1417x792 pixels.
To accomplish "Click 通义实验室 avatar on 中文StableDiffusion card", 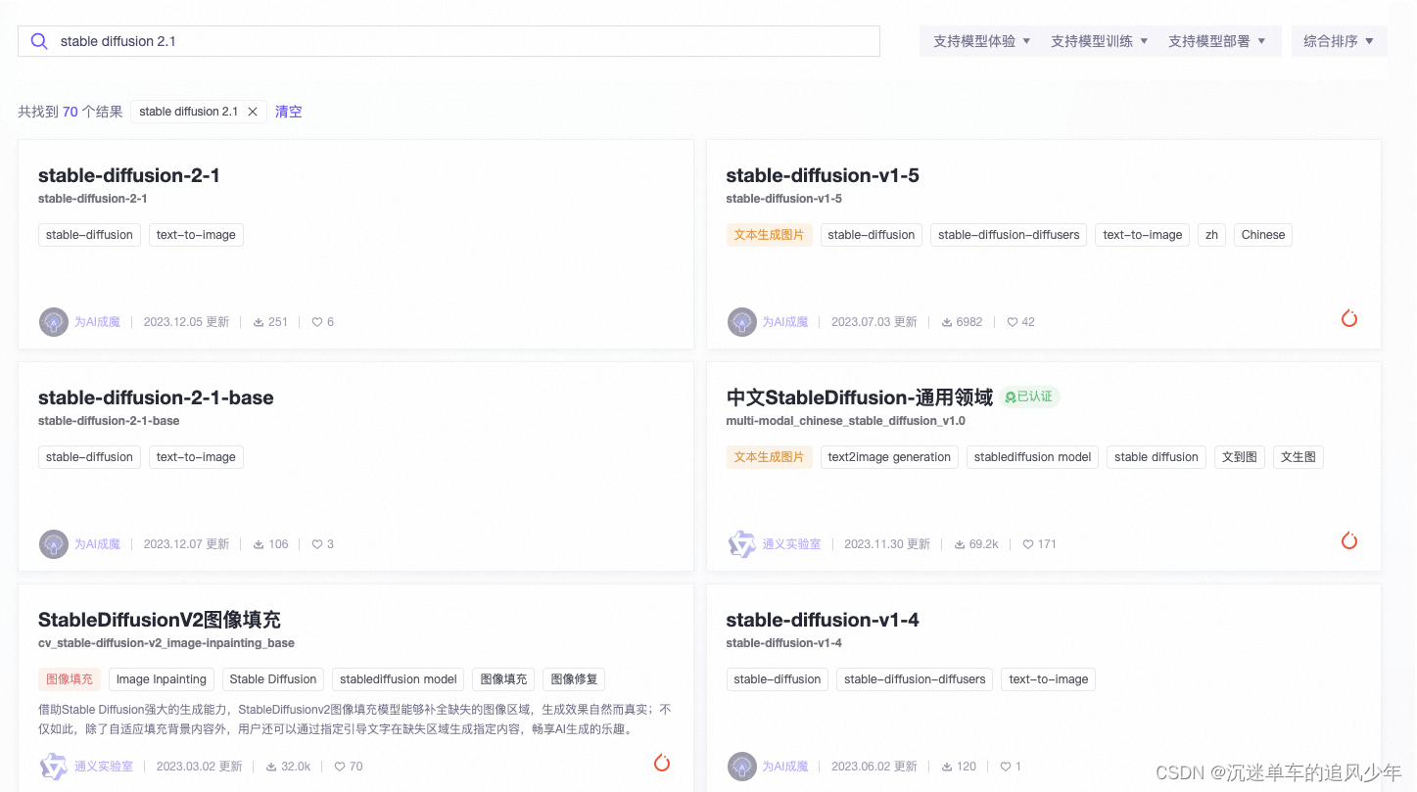I will (x=742, y=543).
